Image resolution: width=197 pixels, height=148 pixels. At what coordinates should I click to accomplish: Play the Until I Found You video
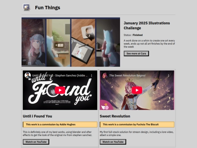pos(60,90)
